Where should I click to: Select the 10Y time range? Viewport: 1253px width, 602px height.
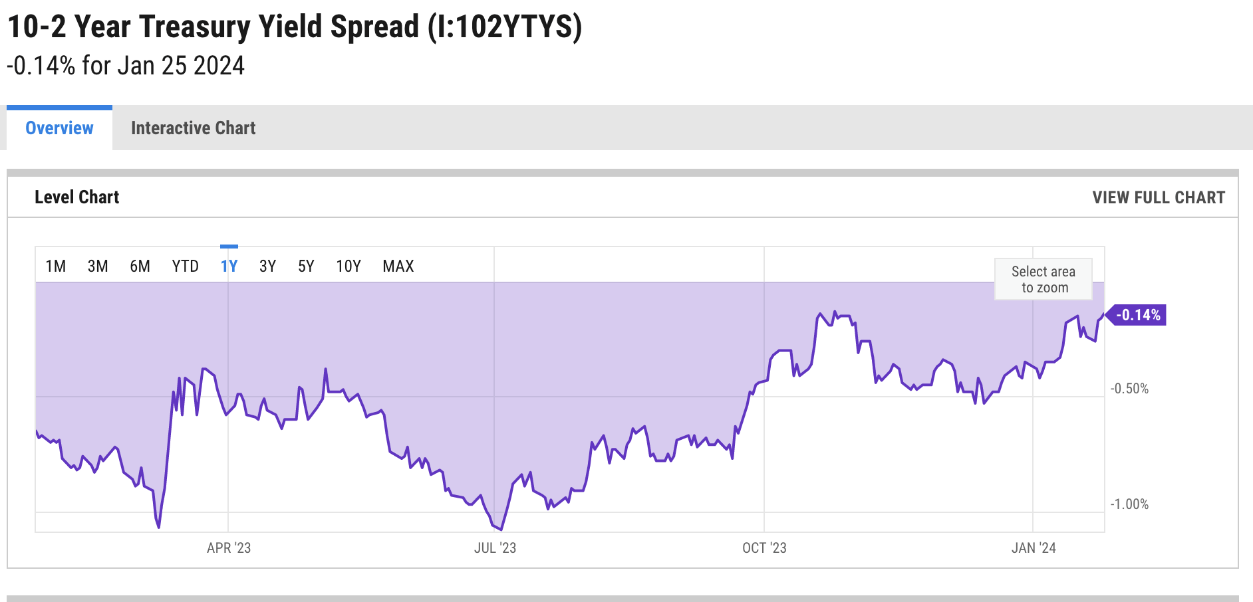(348, 266)
